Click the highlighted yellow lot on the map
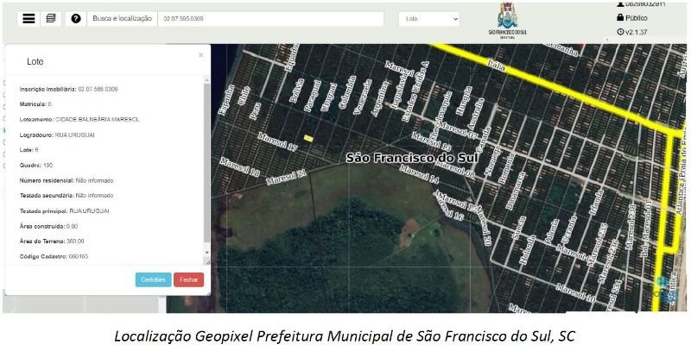Screen dimensions: 691x351 (x=308, y=138)
